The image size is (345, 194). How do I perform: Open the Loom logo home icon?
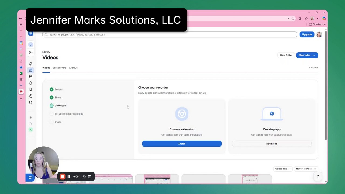pyautogui.click(x=31, y=33)
